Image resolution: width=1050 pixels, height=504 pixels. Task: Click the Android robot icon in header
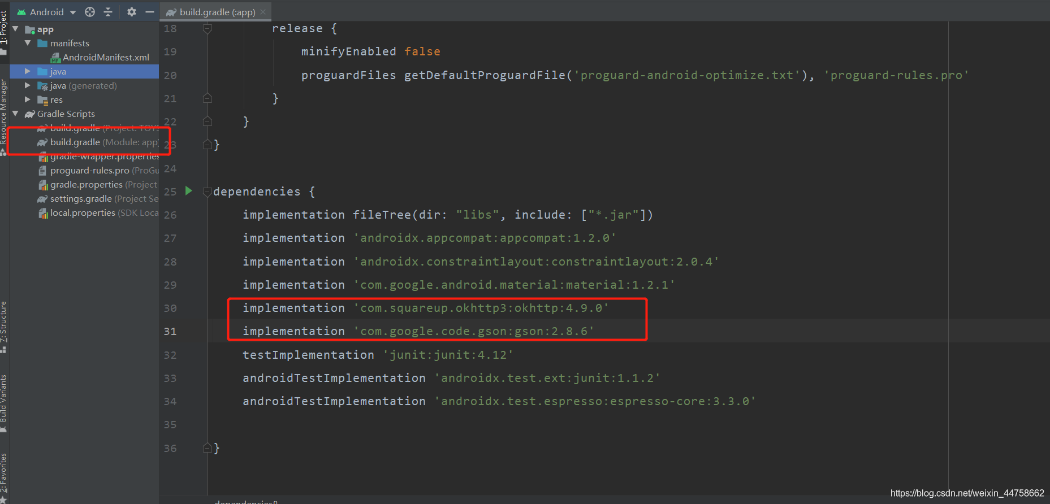pyautogui.click(x=21, y=12)
